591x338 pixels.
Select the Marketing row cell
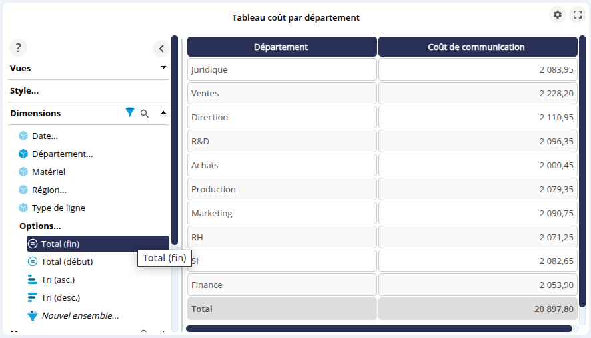click(x=281, y=213)
